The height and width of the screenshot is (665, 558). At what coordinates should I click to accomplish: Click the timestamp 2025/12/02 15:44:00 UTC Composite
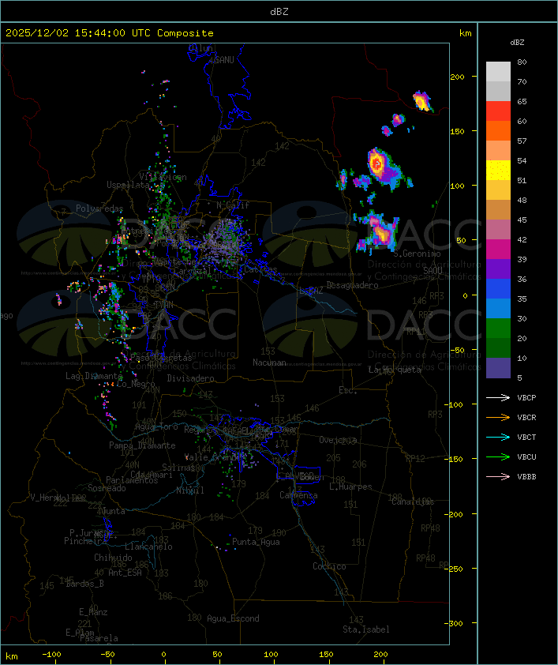110,33
